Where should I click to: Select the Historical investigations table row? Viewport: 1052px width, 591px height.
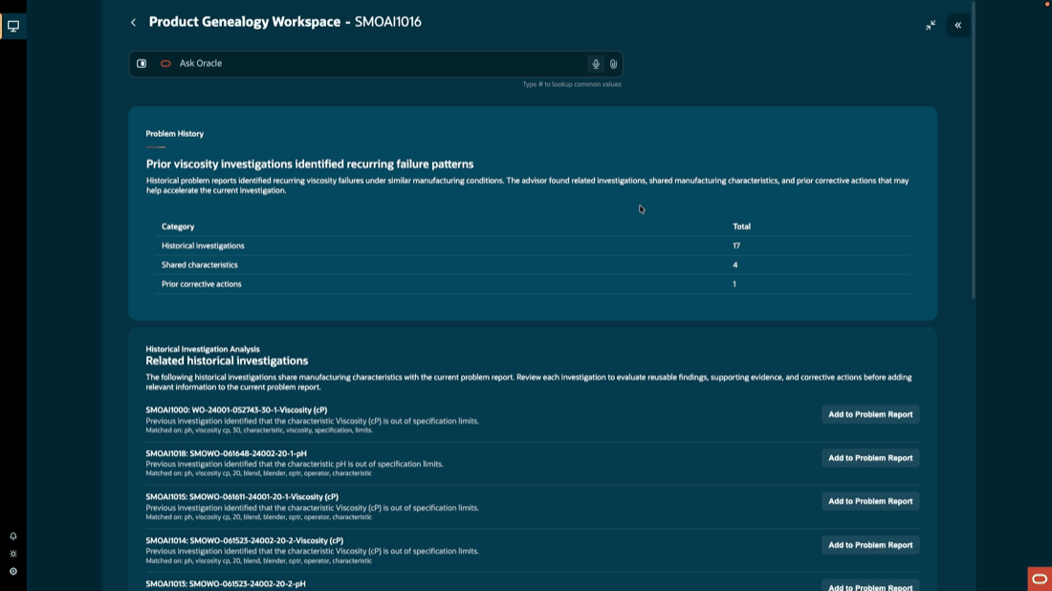click(534, 246)
